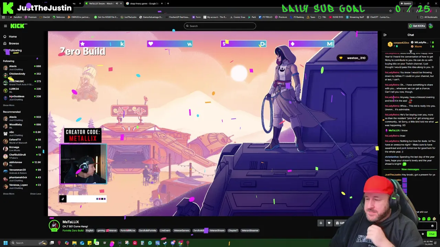
Task: Expand Show More under Following
Action: click(x=9, y=105)
